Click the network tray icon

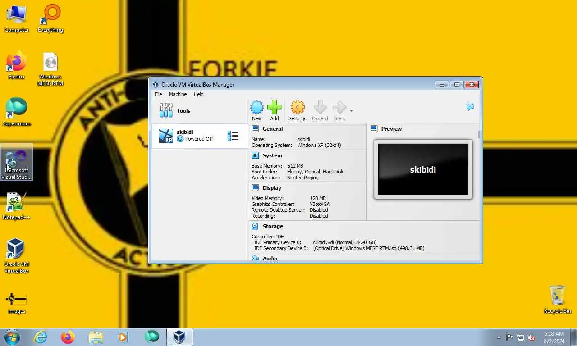pos(521,337)
